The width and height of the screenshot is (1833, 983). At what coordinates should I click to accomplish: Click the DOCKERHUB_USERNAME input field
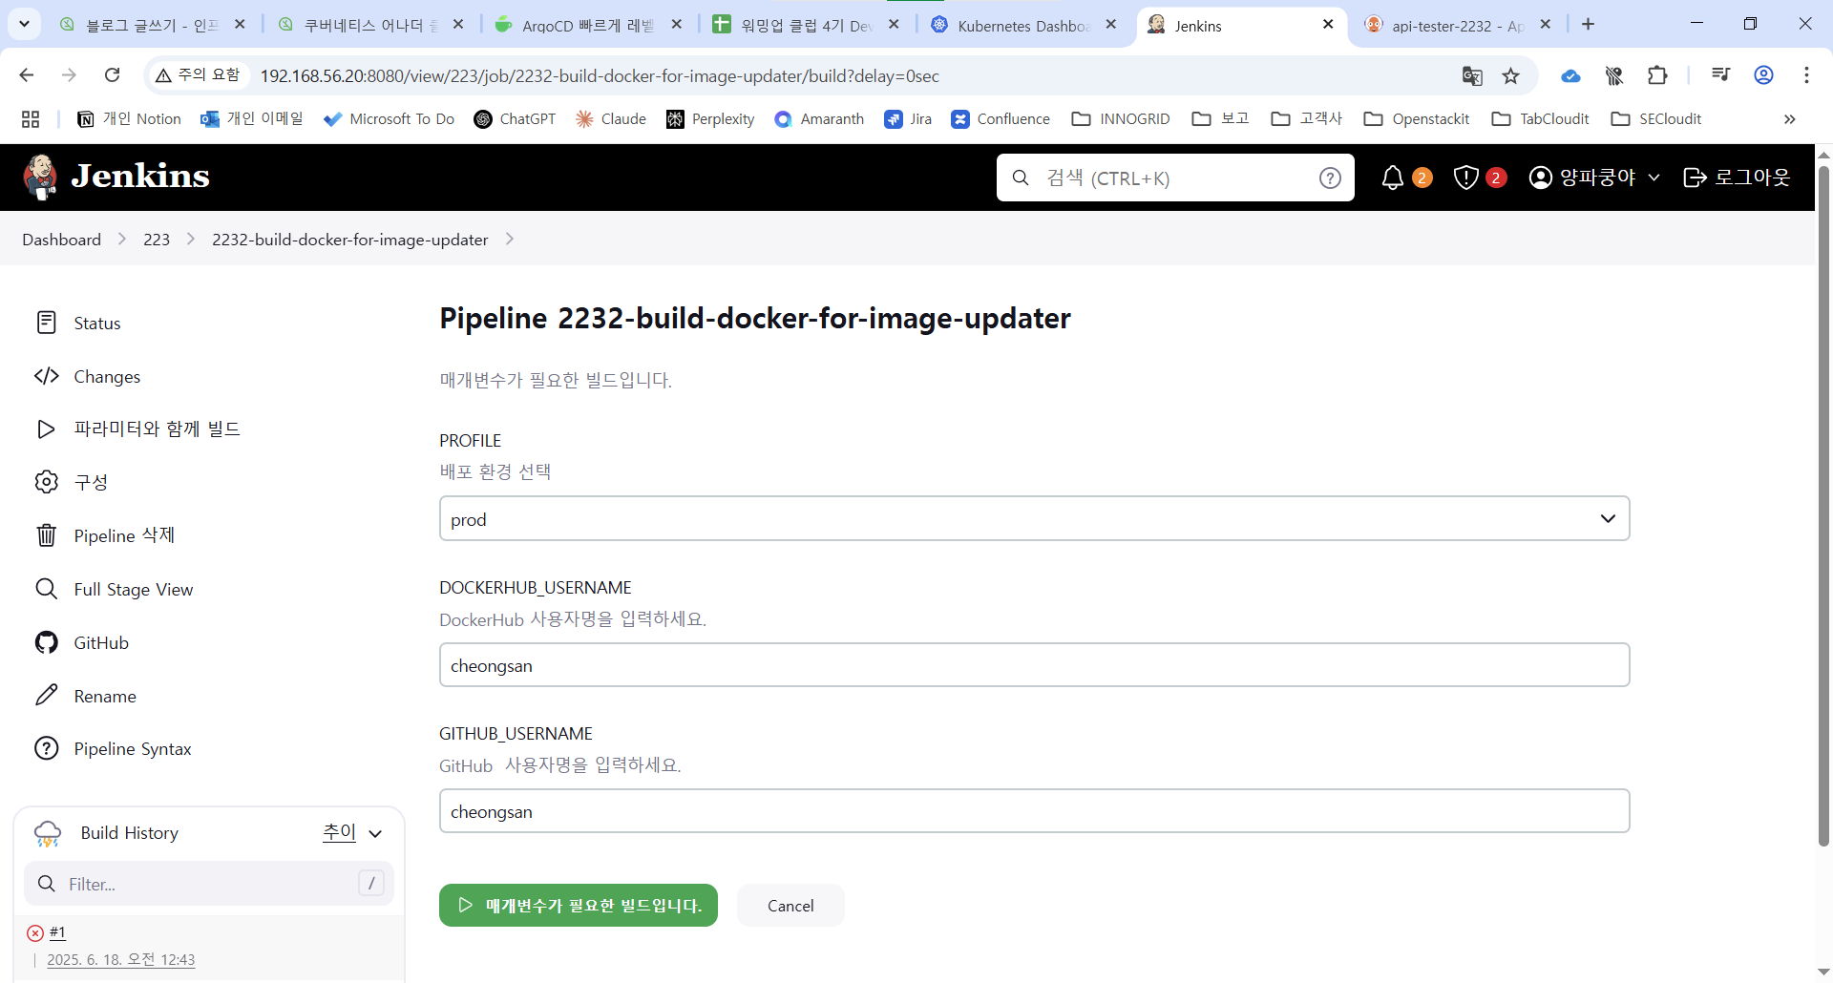[x=1034, y=664]
